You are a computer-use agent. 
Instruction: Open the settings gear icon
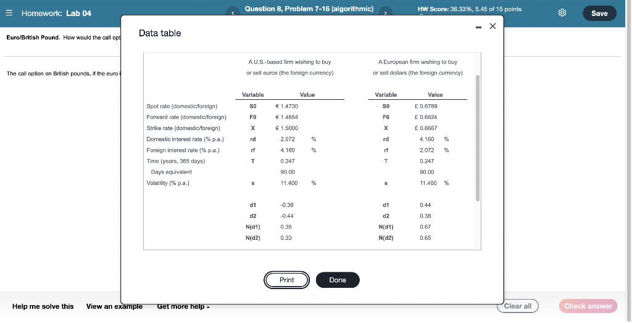click(x=562, y=13)
